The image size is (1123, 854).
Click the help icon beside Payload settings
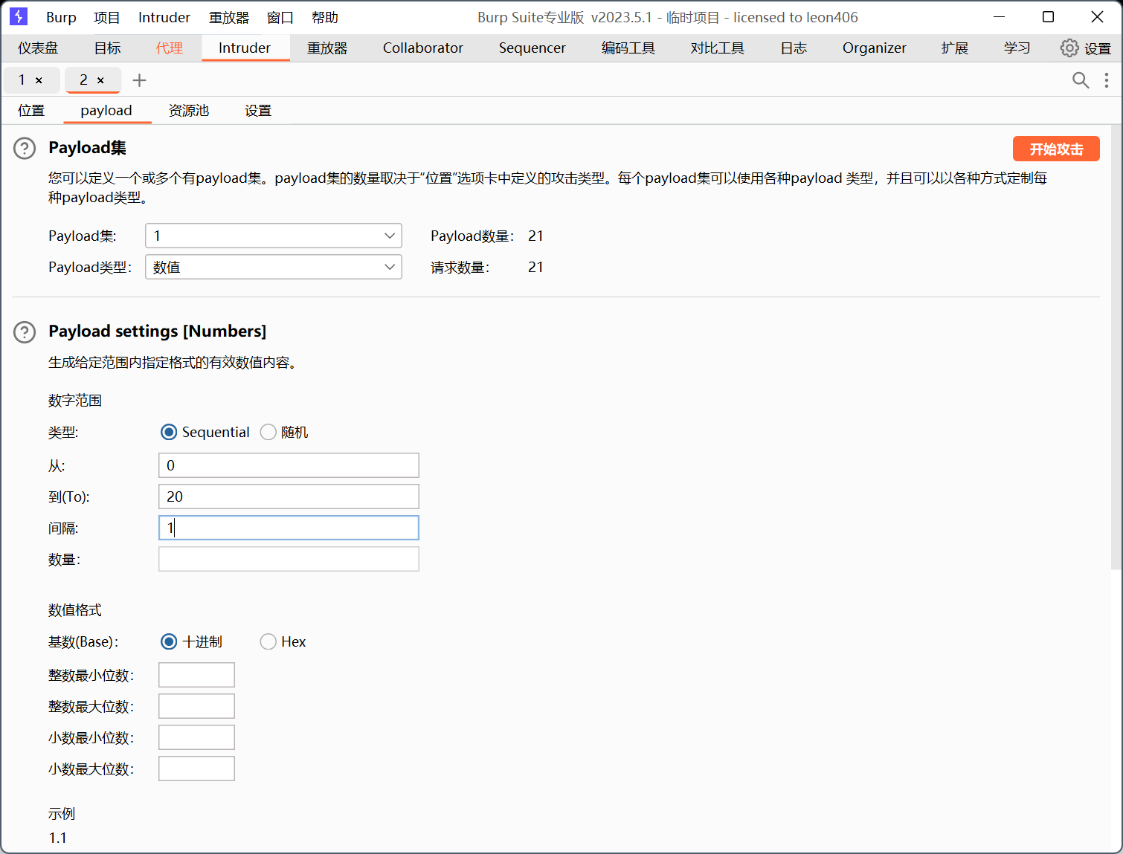[25, 332]
